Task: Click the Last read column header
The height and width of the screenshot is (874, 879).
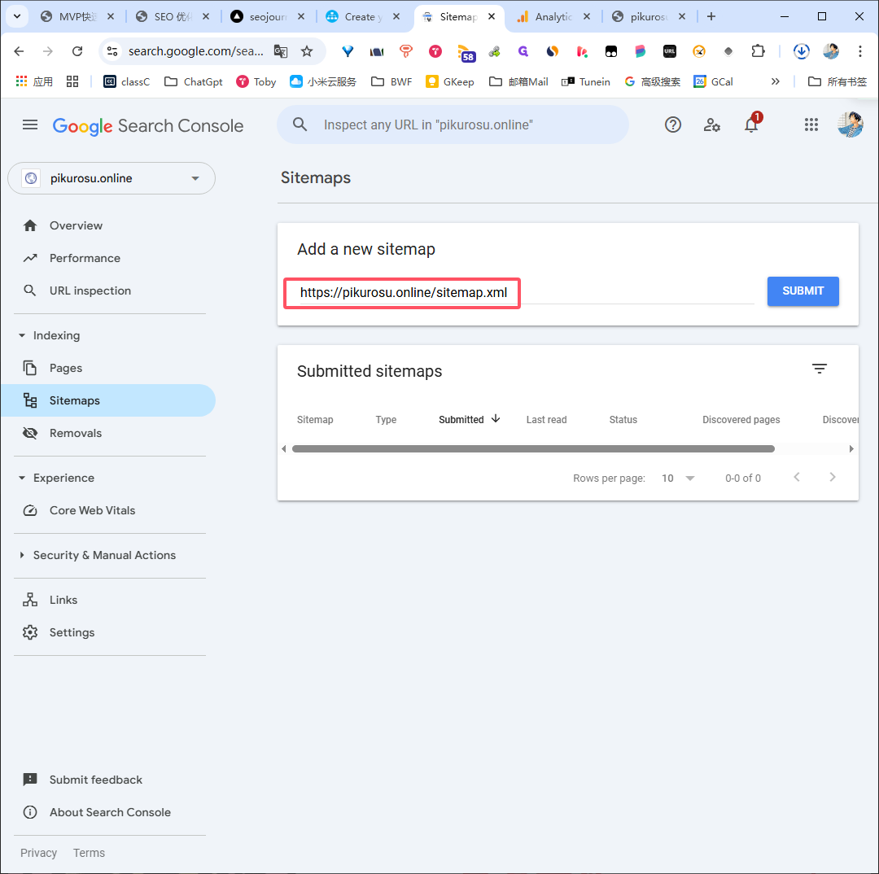Action: point(546,419)
